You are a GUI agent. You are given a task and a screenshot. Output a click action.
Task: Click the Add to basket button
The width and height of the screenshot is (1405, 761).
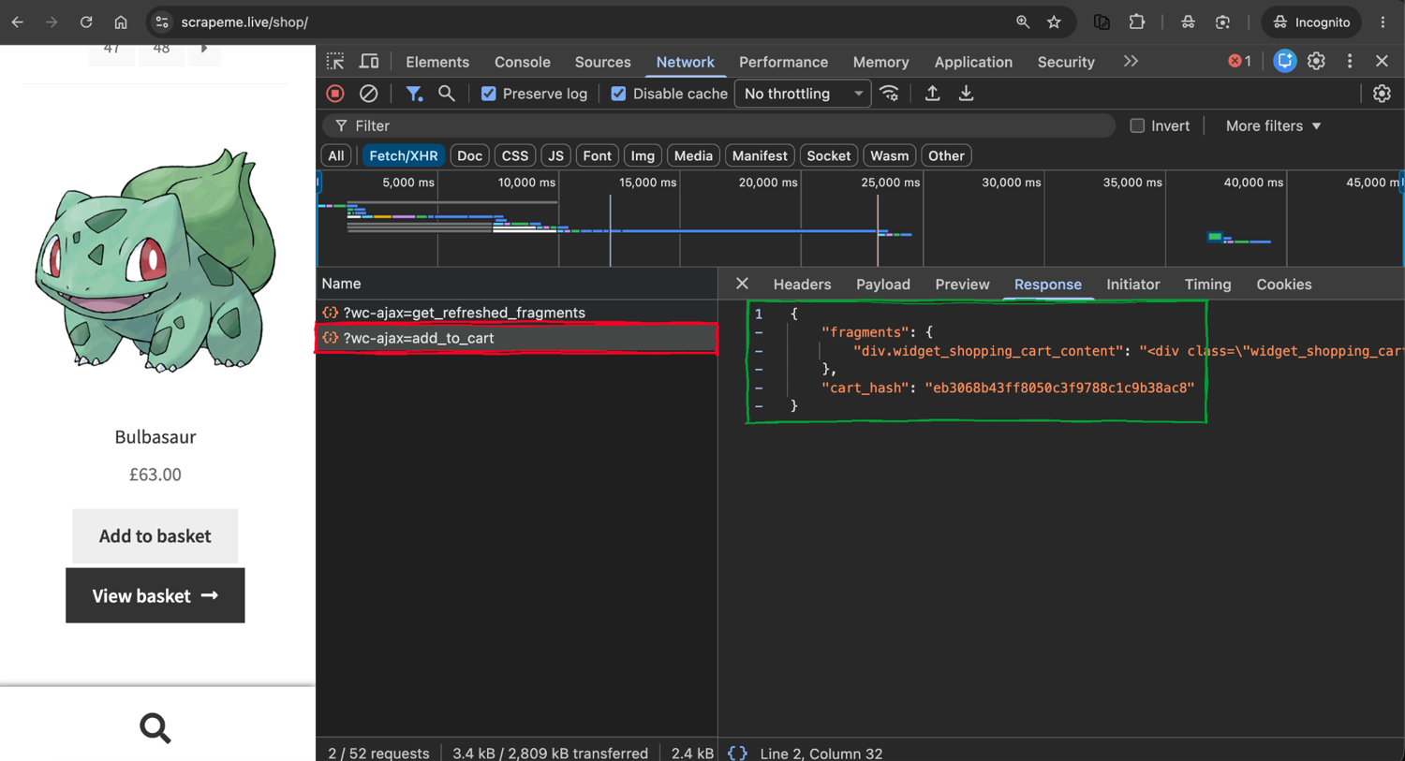point(155,536)
